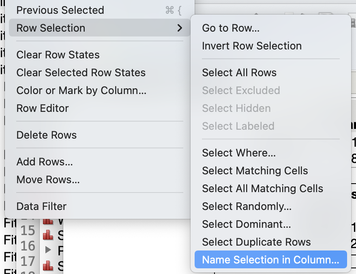Open the Data Filter
The image size is (356, 274).
click(41, 206)
